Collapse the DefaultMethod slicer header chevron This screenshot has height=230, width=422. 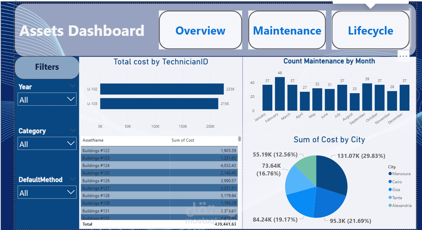tap(72, 179)
